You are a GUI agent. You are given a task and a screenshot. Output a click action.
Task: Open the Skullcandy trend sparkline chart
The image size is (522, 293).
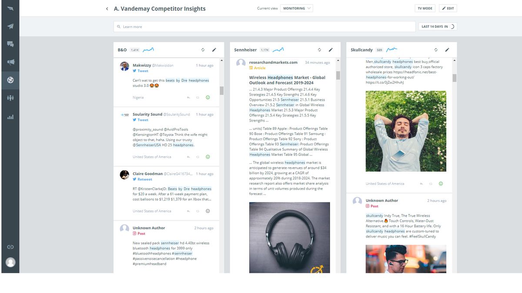coord(392,50)
